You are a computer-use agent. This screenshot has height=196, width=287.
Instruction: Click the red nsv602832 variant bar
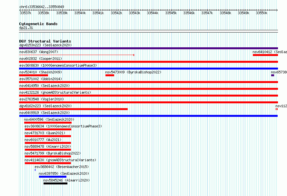(148, 62)
